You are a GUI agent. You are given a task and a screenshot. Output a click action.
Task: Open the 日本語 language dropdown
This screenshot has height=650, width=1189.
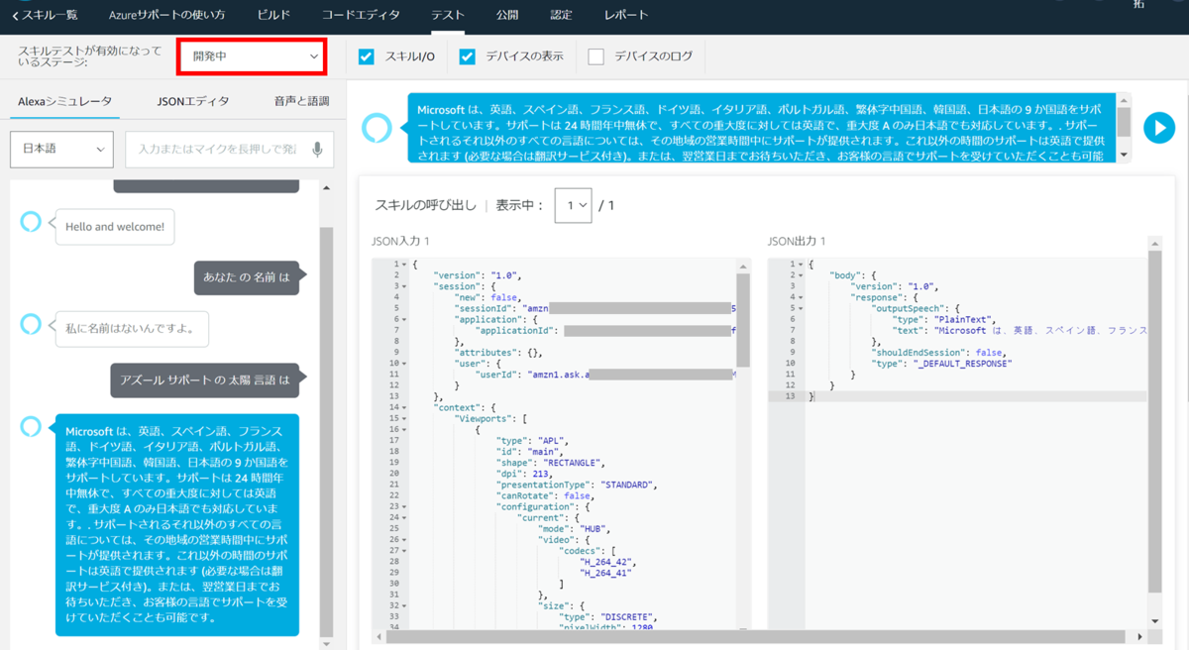tap(61, 149)
